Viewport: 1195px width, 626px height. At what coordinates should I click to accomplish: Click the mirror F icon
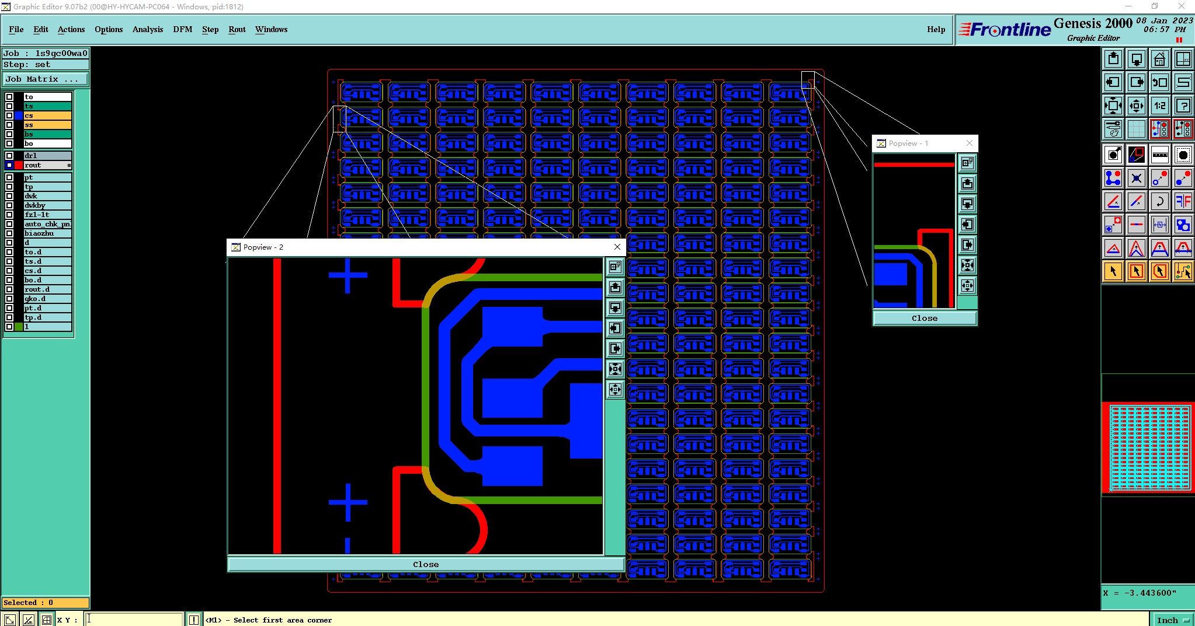1183,201
